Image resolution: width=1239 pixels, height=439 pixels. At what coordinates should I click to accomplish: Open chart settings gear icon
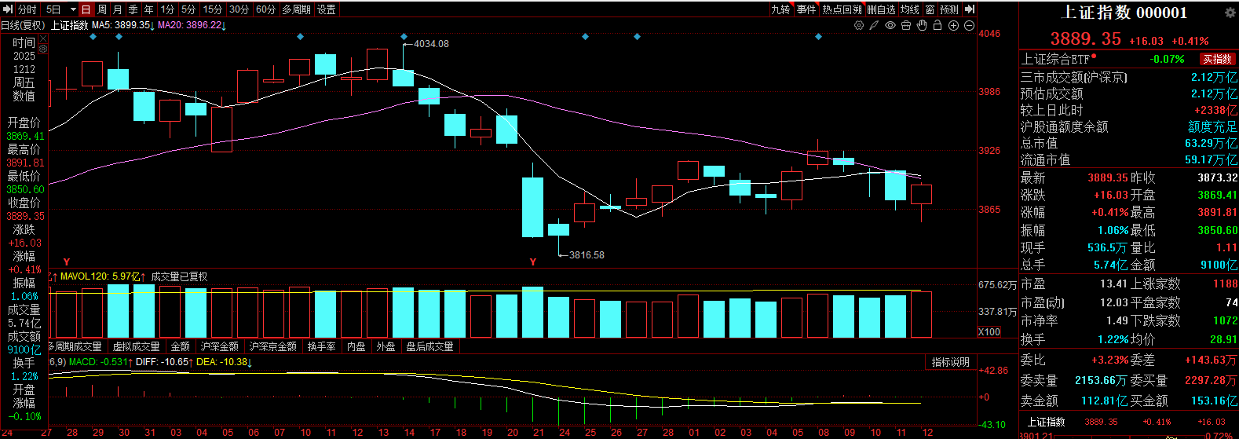point(859,25)
